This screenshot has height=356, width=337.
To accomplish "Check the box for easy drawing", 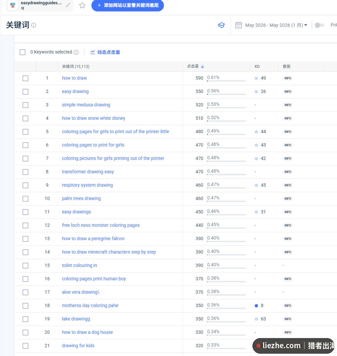I will point(25,92).
